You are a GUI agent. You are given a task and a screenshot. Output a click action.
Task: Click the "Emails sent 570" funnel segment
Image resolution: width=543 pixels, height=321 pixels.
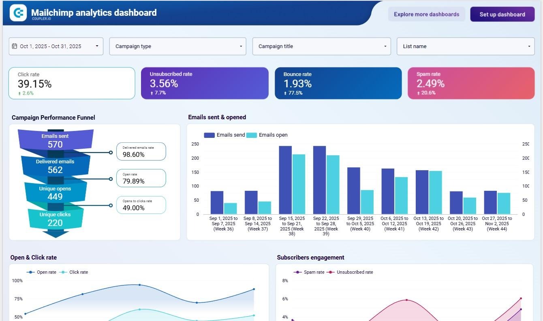[x=55, y=140]
